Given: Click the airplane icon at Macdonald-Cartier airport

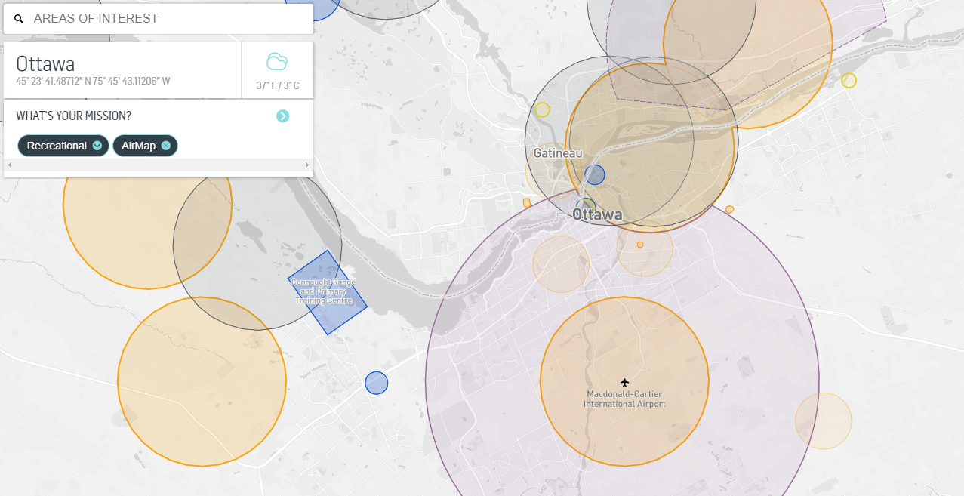Looking at the screenshot, I should tap(624, 382).
